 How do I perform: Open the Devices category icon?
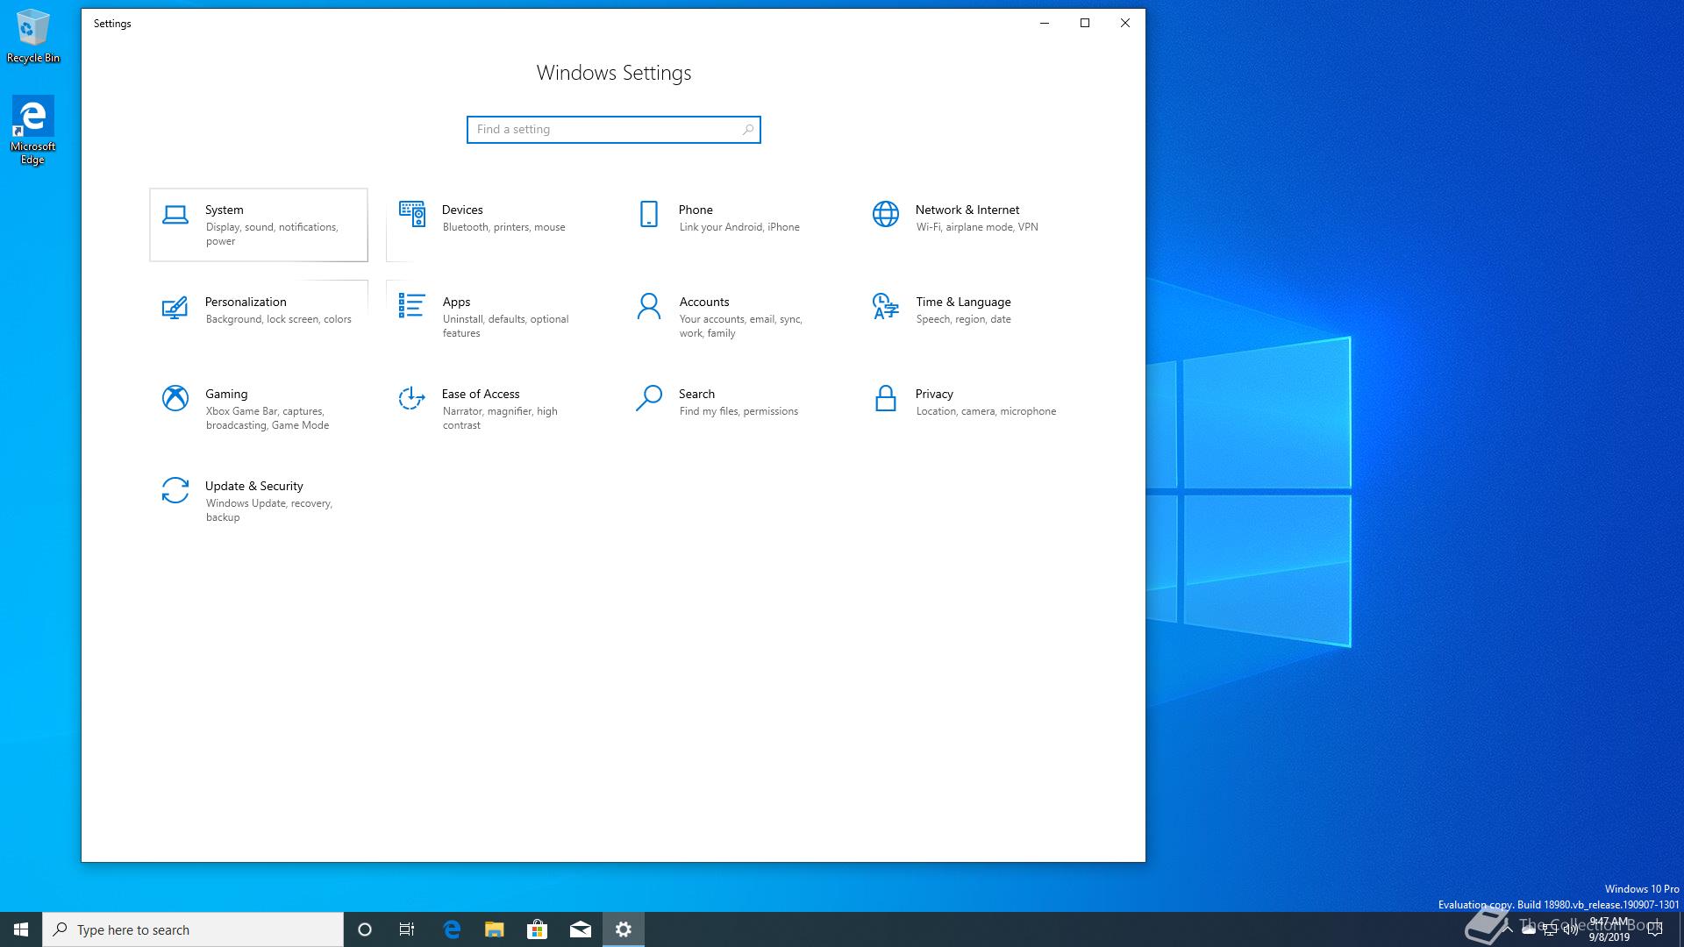click(411, 214)
